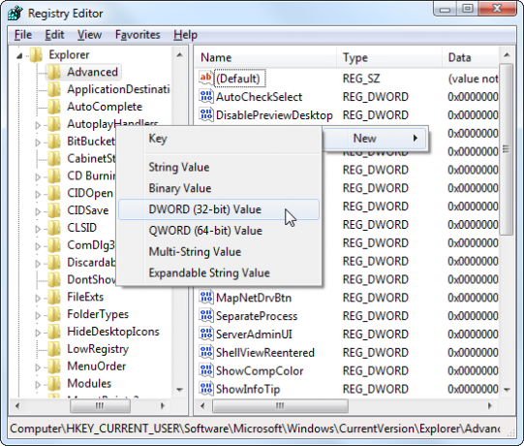The height and width of the screenshot is (446, 524).
Task: Click the LowRegistry folder icon
Action: coord(54,349)
